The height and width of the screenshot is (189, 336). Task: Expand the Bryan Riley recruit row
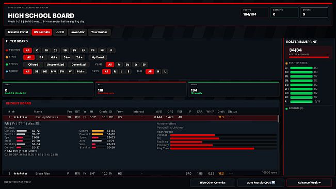[140, 174]
